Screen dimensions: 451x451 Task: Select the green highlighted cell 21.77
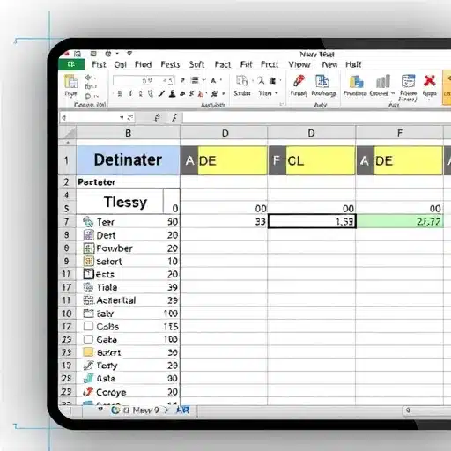(x=400, y=221)
